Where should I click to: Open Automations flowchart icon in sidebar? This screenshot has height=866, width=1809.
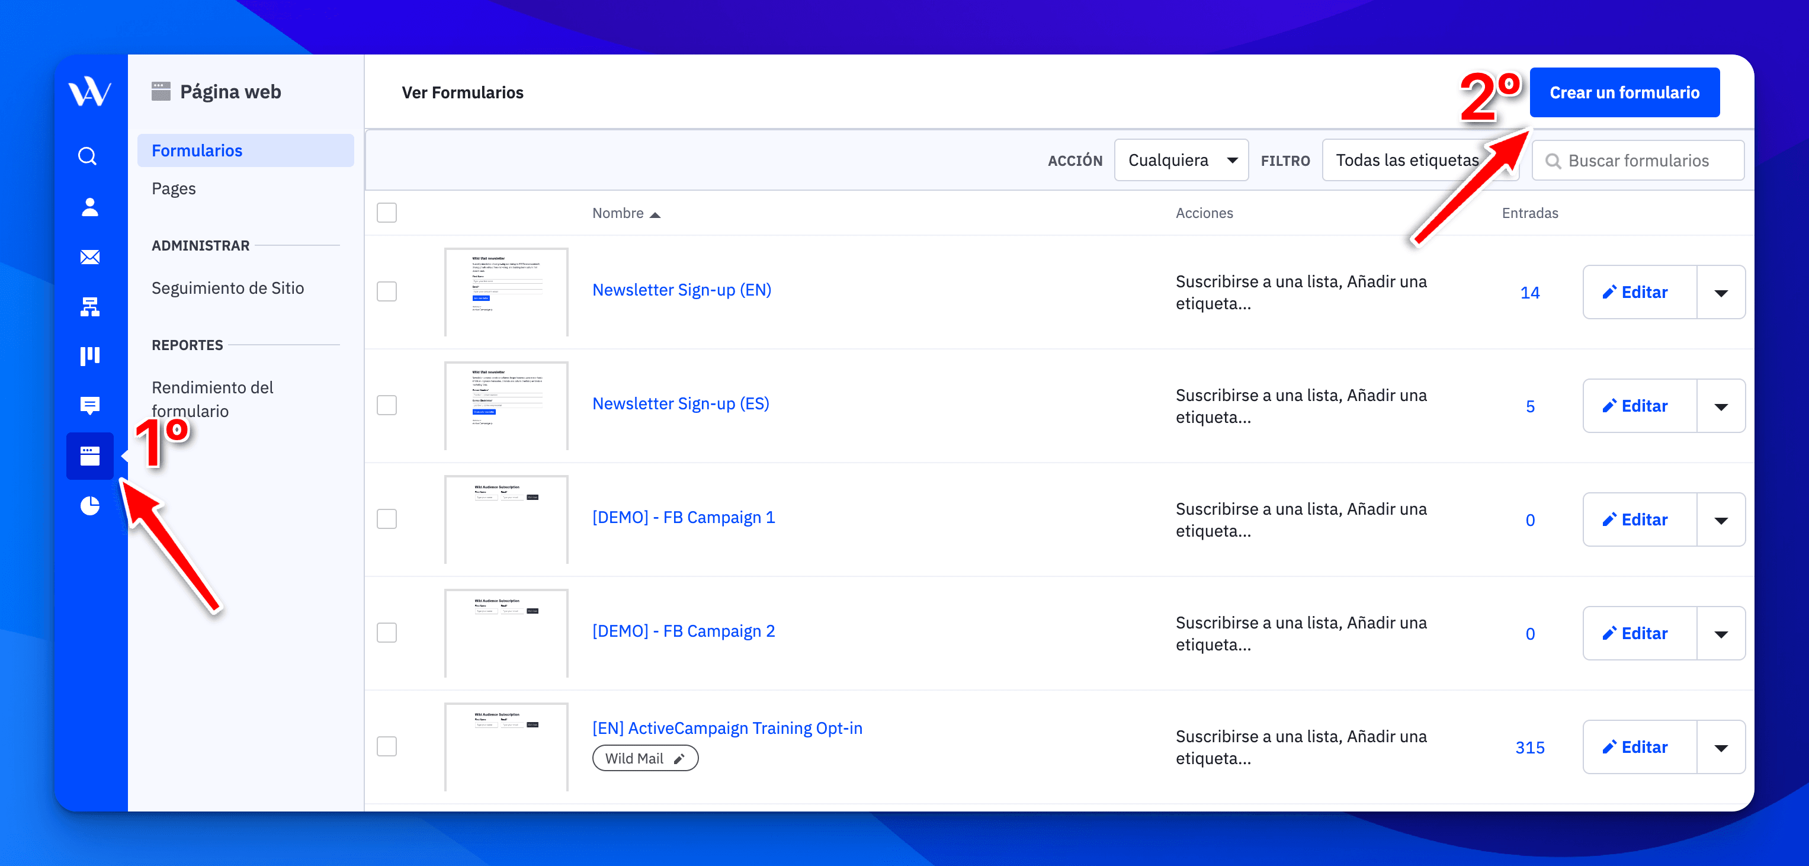click(x=90, y=306)
